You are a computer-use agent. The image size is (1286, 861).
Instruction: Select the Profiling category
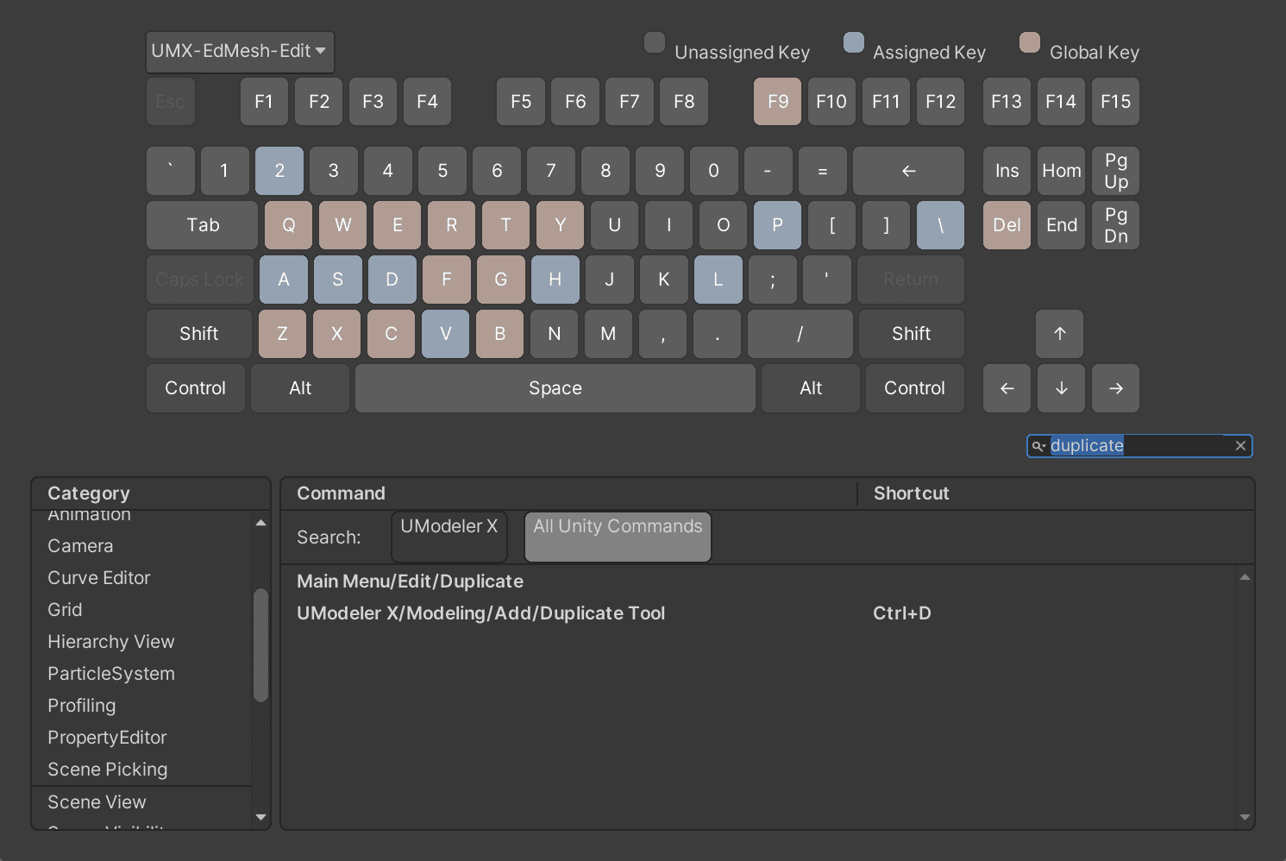[142, 706]
